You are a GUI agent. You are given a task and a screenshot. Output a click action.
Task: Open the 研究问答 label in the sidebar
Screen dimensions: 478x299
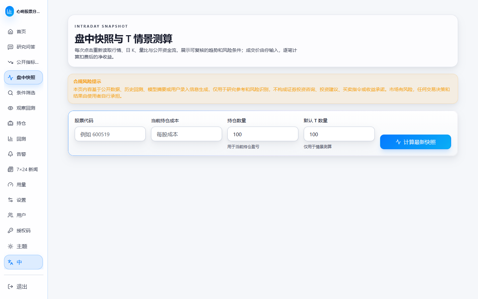pyautogui.click(x=26, y=47)
